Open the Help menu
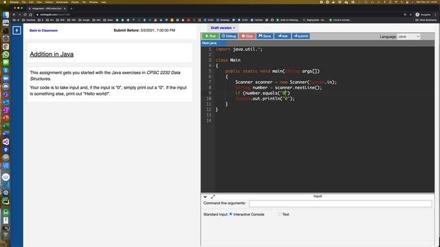The height and width of the screenshot is (247, 440). (x=104, y=2)
